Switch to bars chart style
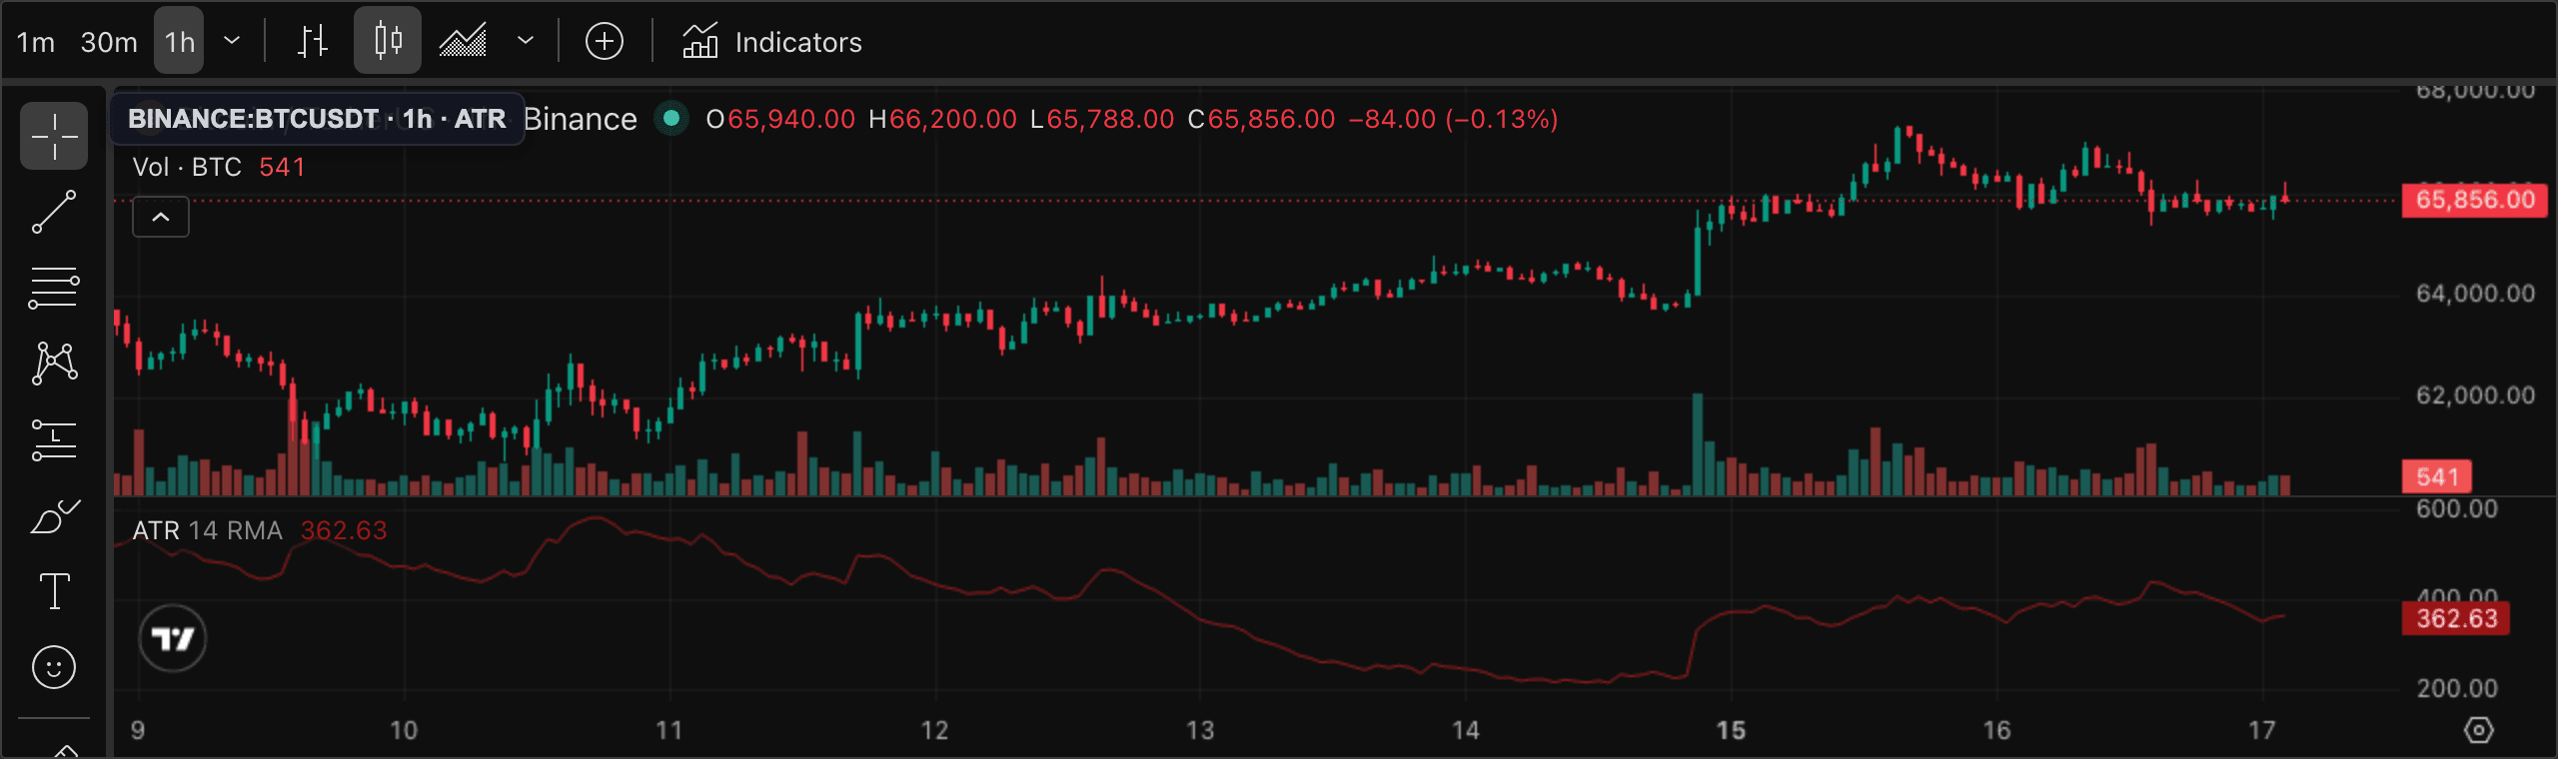Viewport: 2558px width, 759px height. point(313,41)
